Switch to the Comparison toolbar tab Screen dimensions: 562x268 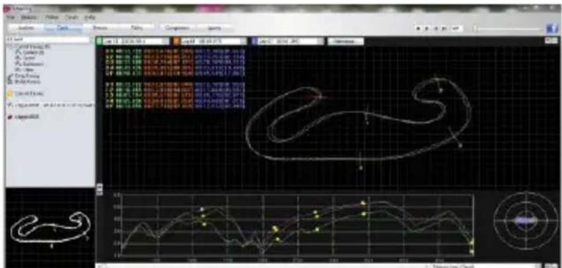pos(177,28)
